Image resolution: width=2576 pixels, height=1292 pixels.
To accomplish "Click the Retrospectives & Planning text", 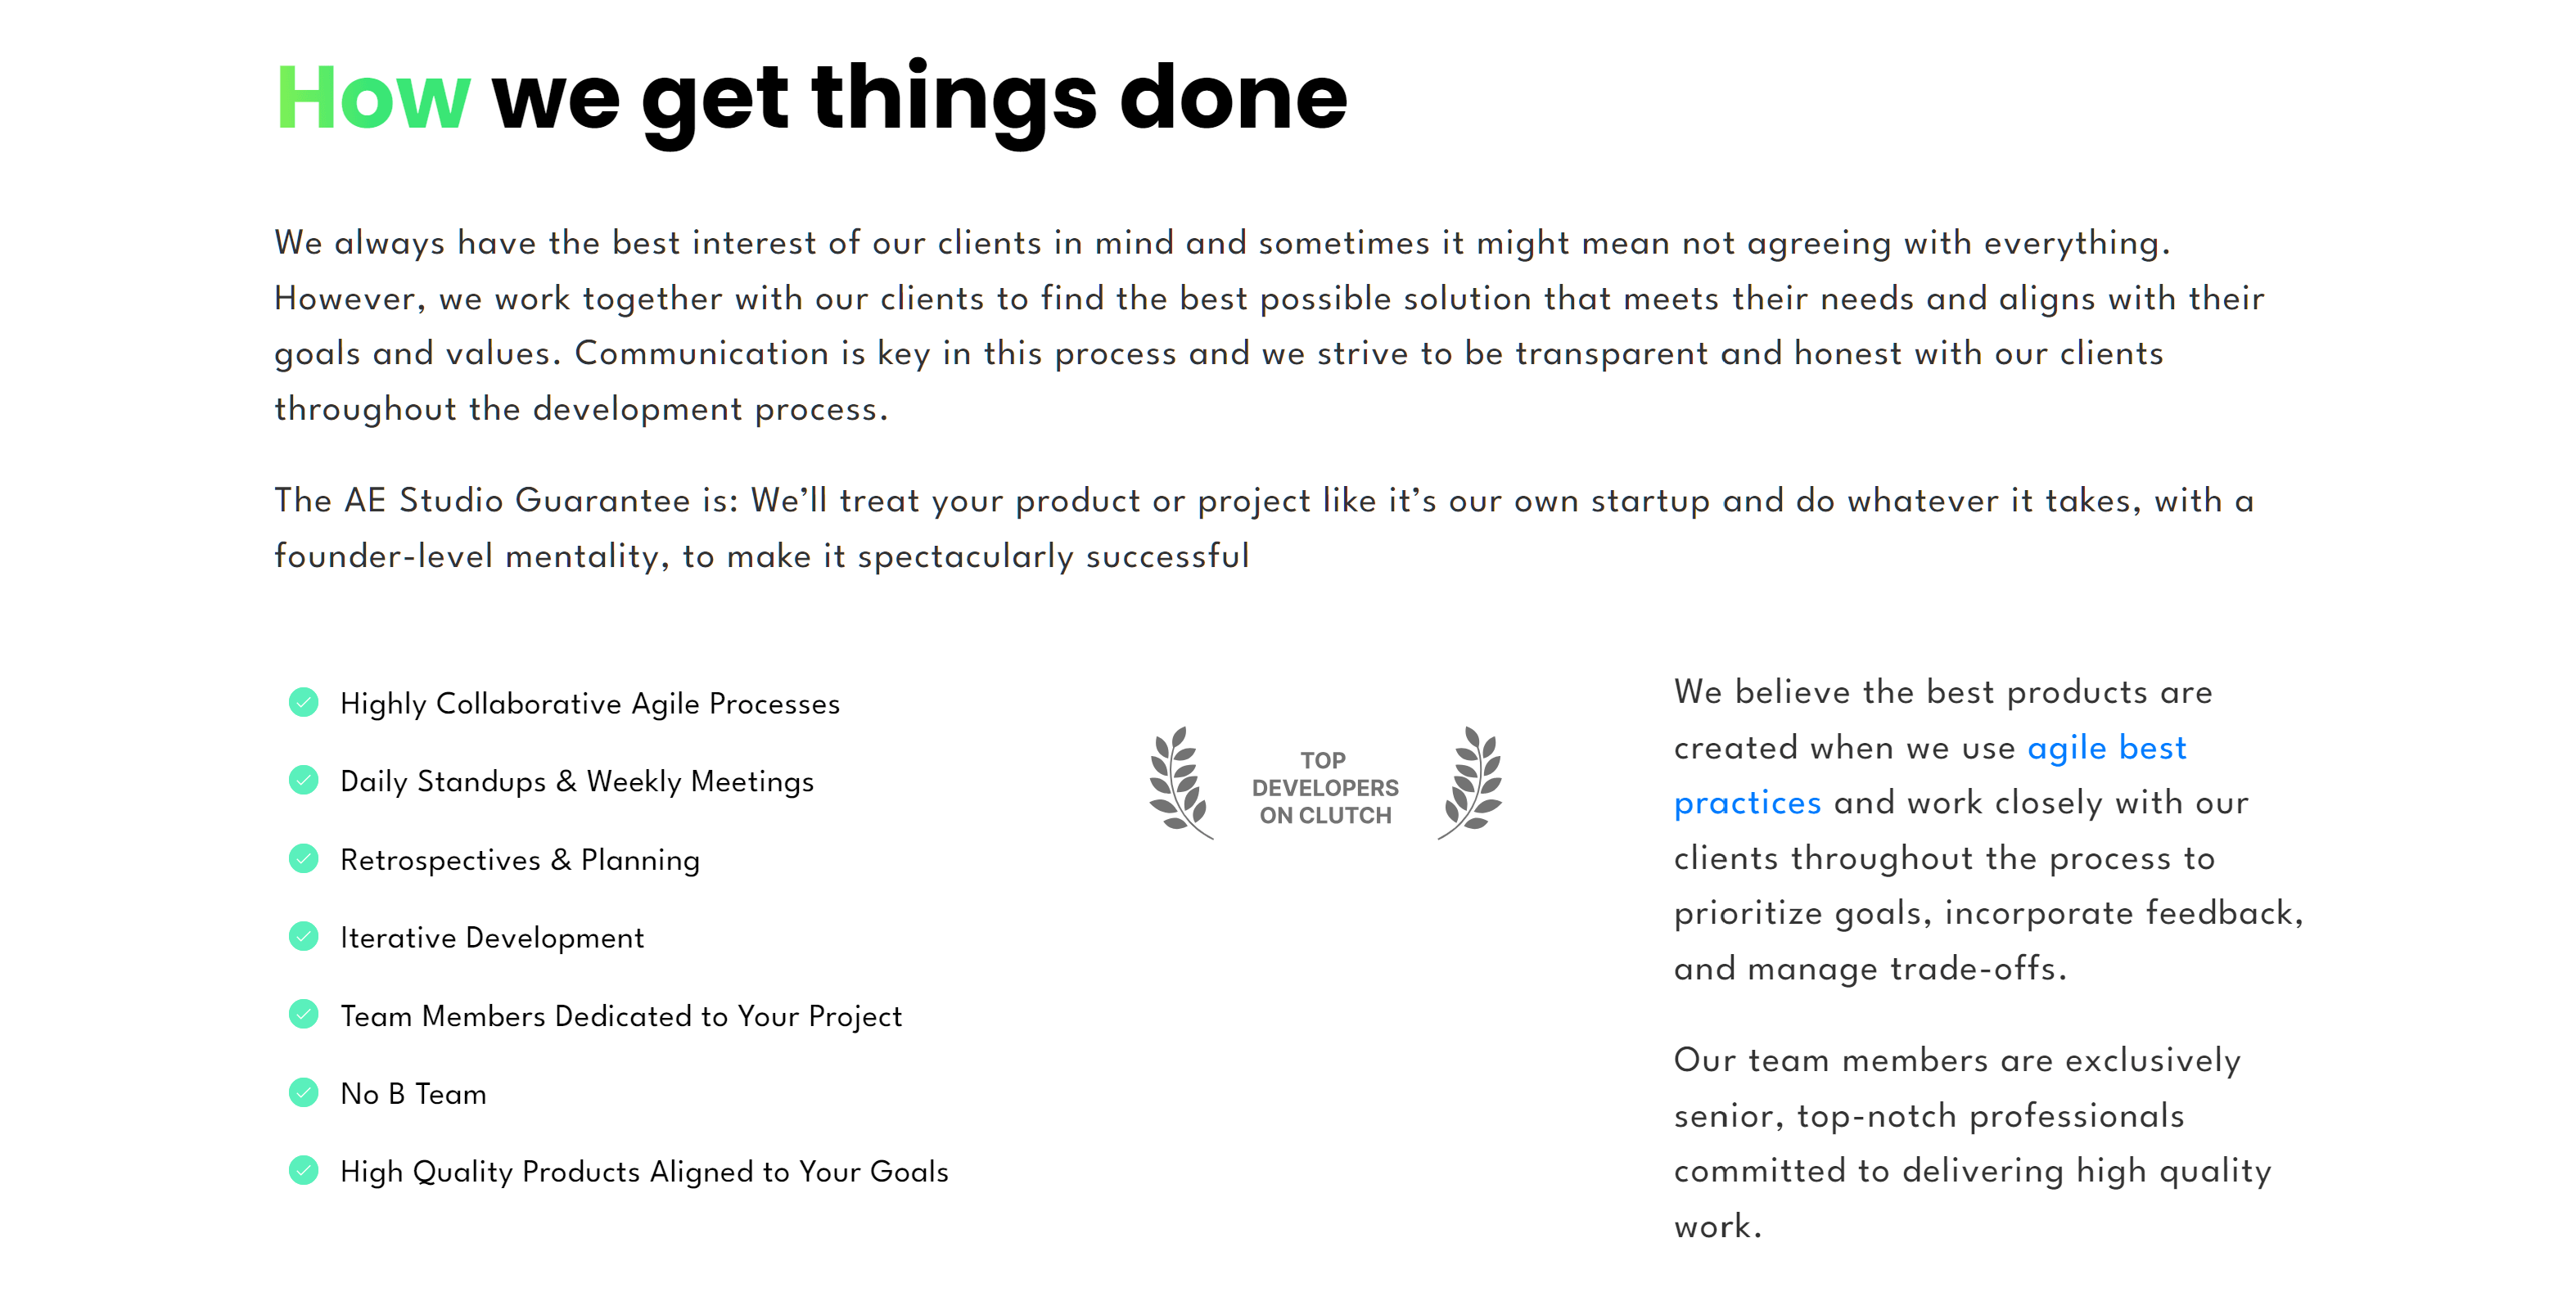I will 520,860.
